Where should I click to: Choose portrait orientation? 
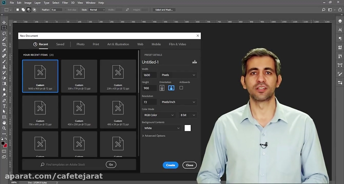[162, 88]
